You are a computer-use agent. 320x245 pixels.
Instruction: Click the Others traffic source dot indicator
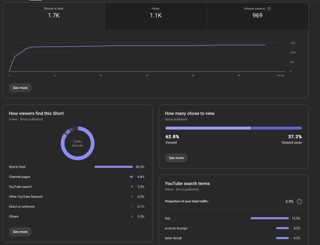[x=131, y=216]
